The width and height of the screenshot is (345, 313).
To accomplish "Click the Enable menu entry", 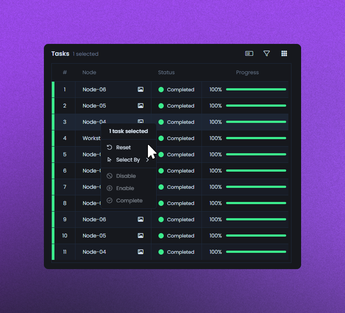I will 129,188.
